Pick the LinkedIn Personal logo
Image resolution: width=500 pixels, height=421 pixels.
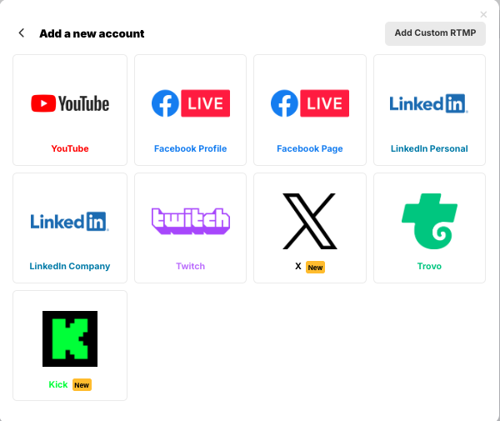click(429, 103)
